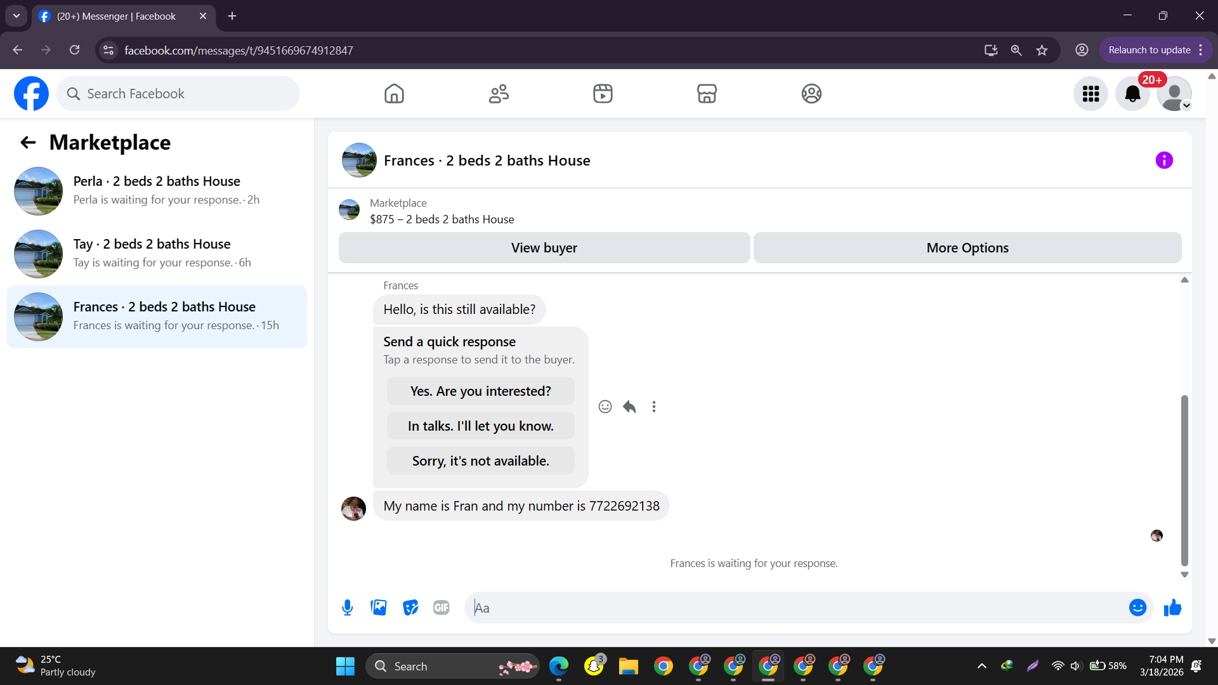The width and height of the screenshot is (1218, 685).
Task: Open the GIF picker
Action: tap(442, 608)
